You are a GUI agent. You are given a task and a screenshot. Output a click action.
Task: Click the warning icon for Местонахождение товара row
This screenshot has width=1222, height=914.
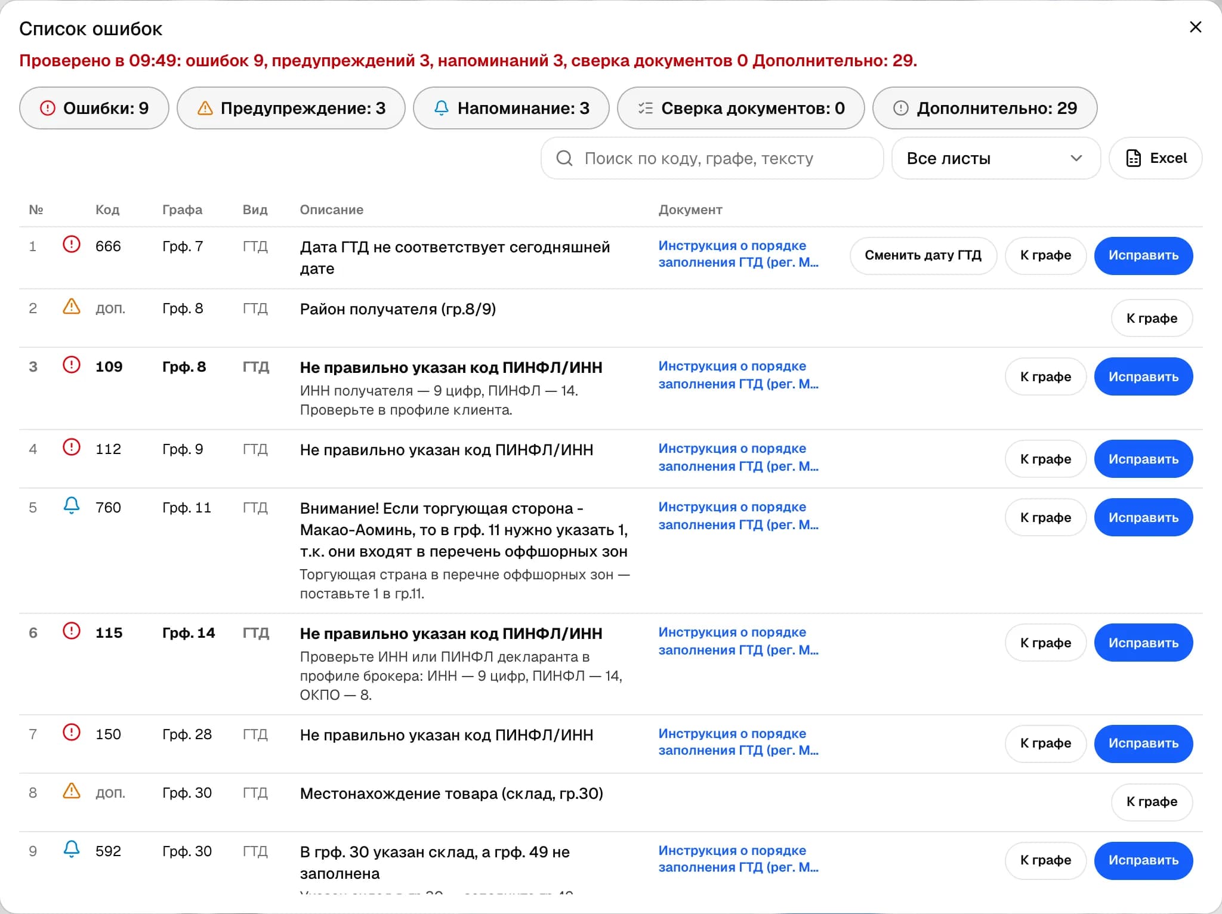(x=72, y=791)
